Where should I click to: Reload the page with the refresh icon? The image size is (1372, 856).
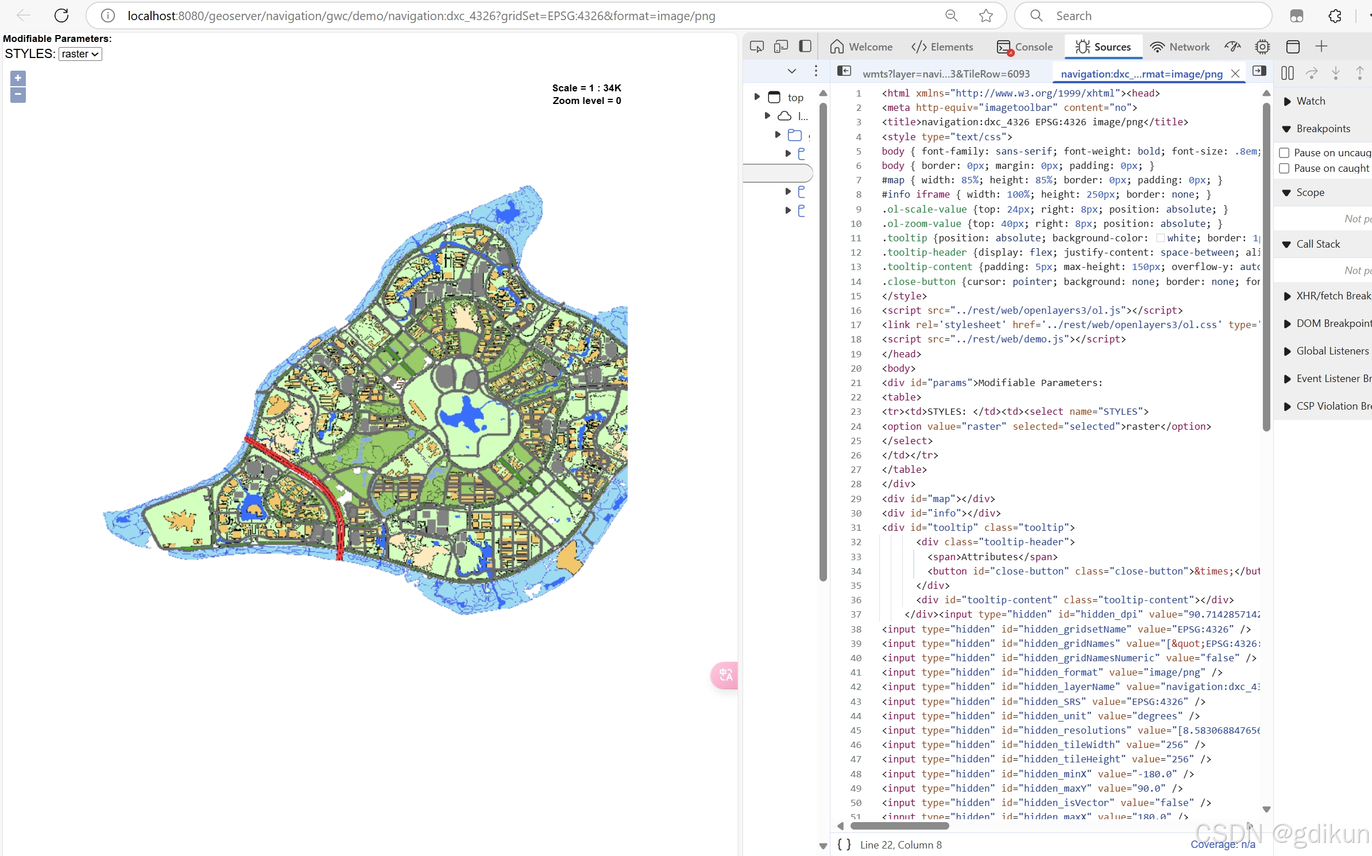61,16
